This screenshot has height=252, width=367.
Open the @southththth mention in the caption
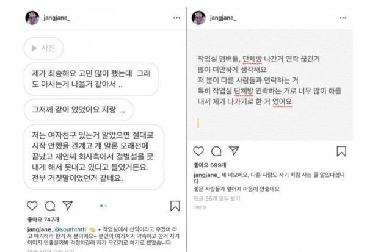coord(70,229)
